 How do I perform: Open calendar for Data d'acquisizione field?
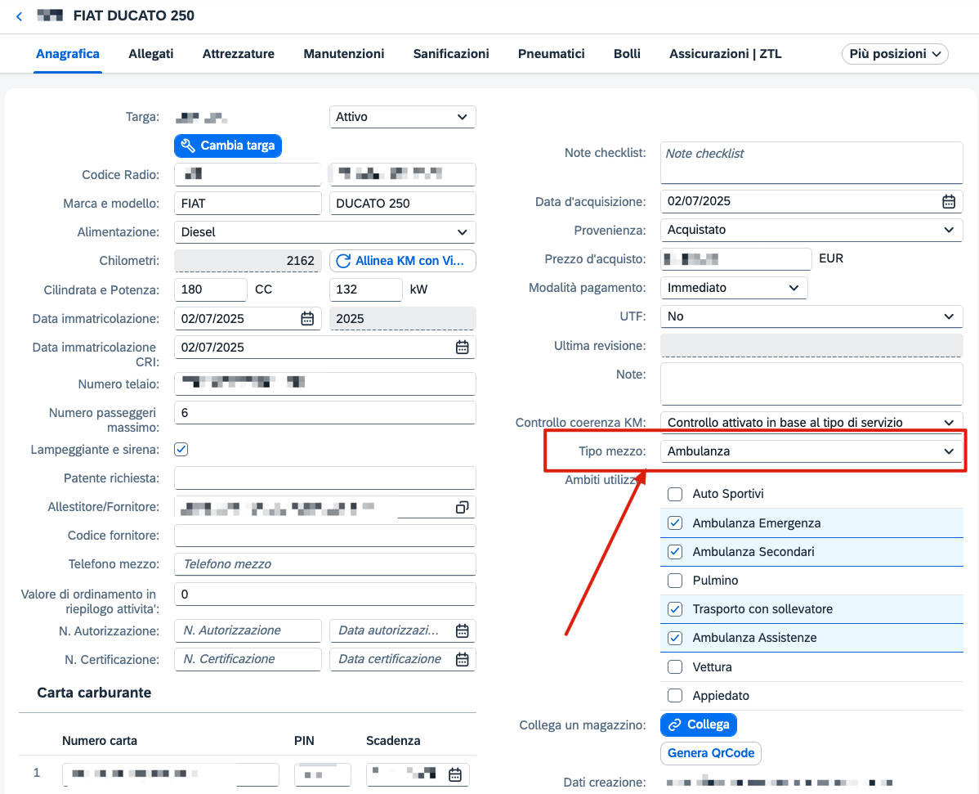tap(949, 201)
